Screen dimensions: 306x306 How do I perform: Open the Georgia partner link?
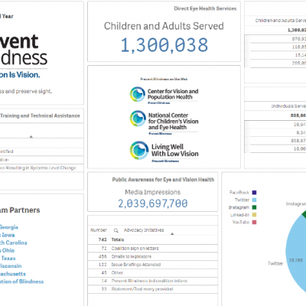coord(9,227)
